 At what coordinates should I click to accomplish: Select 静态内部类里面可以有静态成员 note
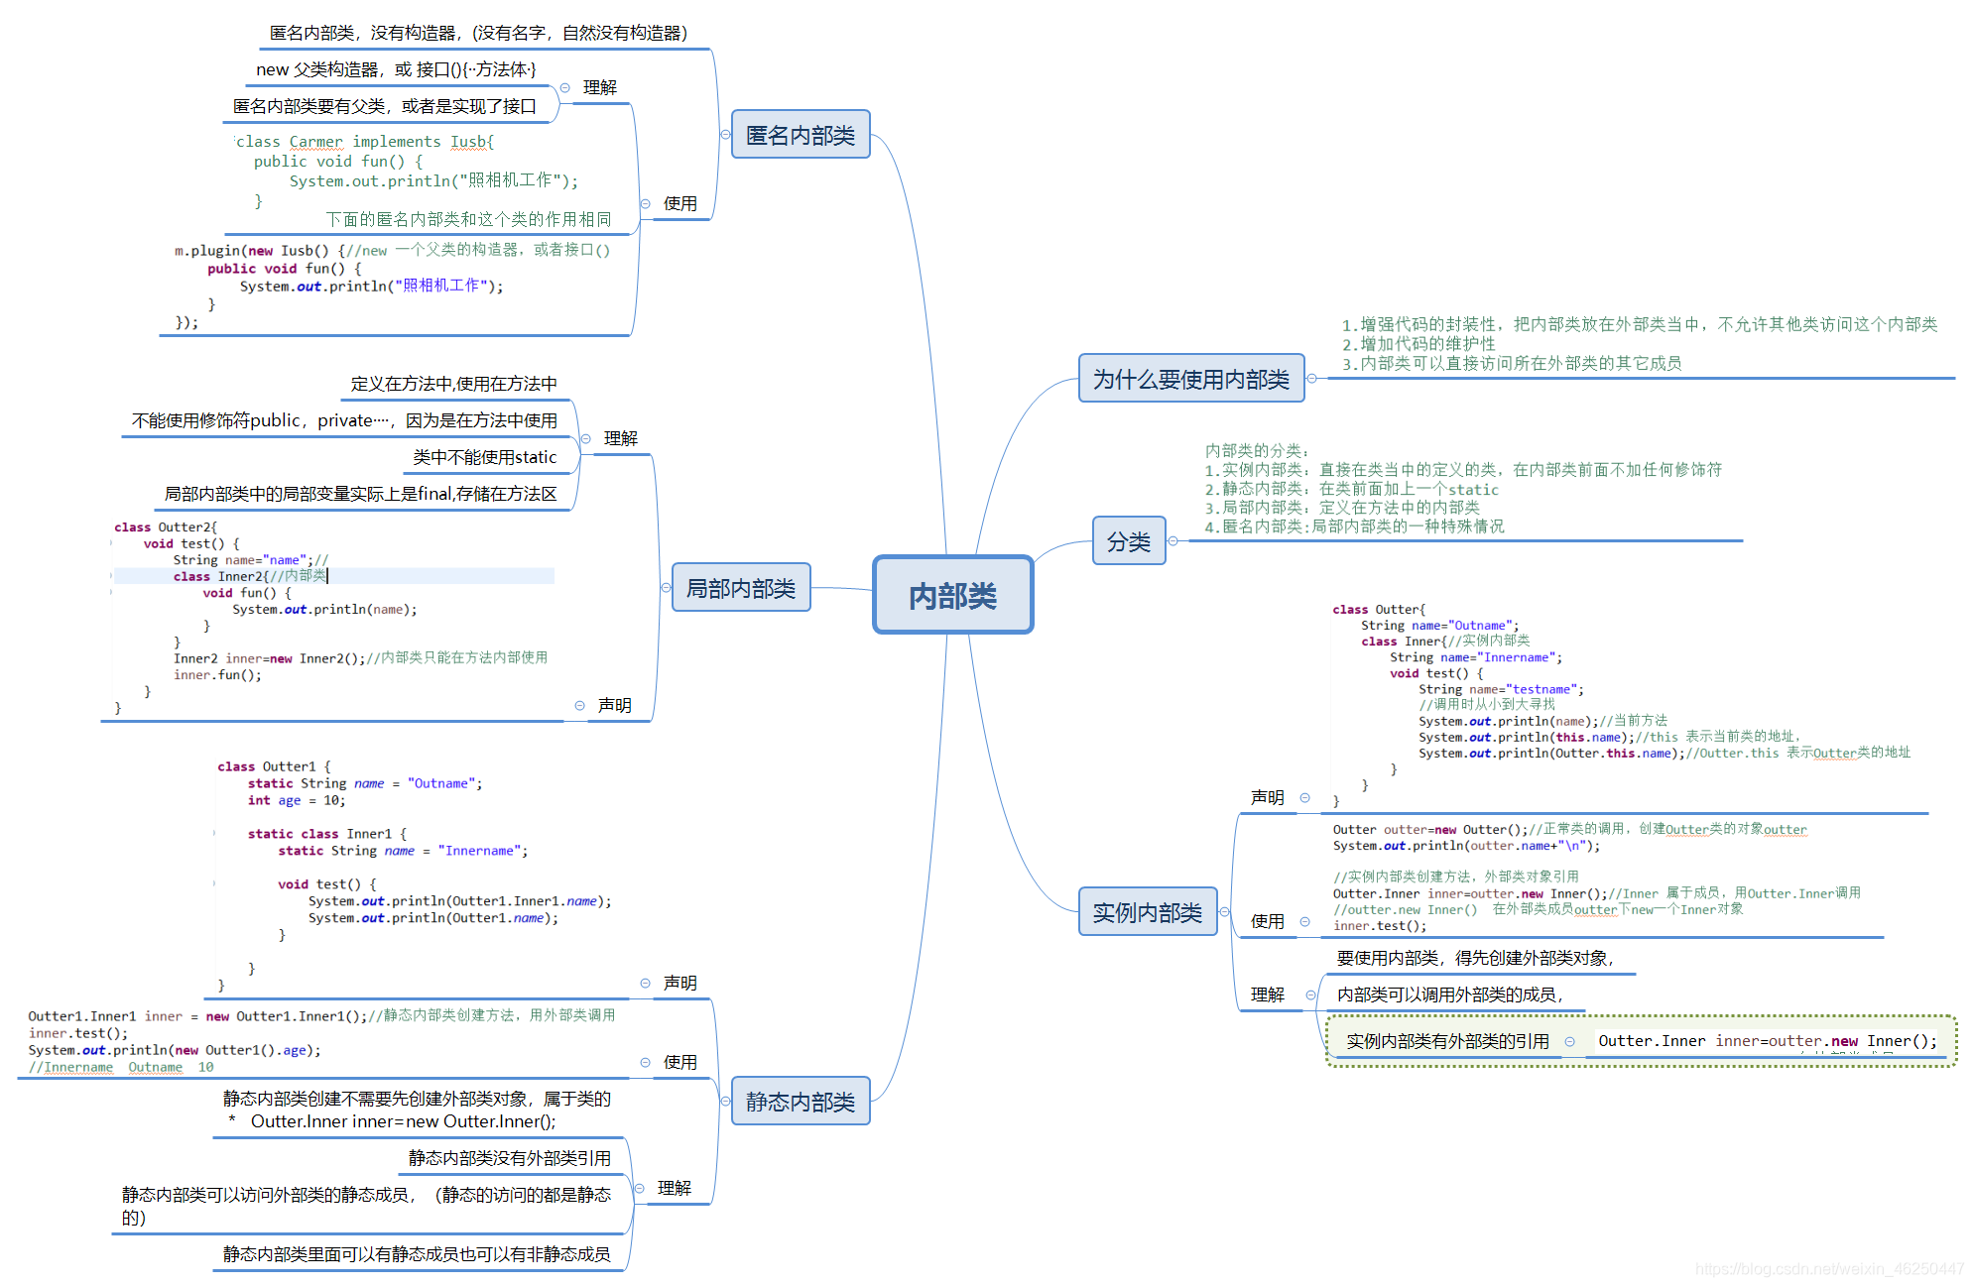417,1255
